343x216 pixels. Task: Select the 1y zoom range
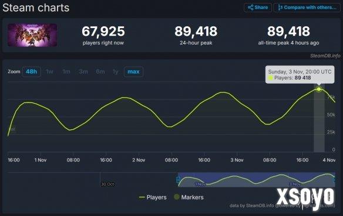(116, 72)
